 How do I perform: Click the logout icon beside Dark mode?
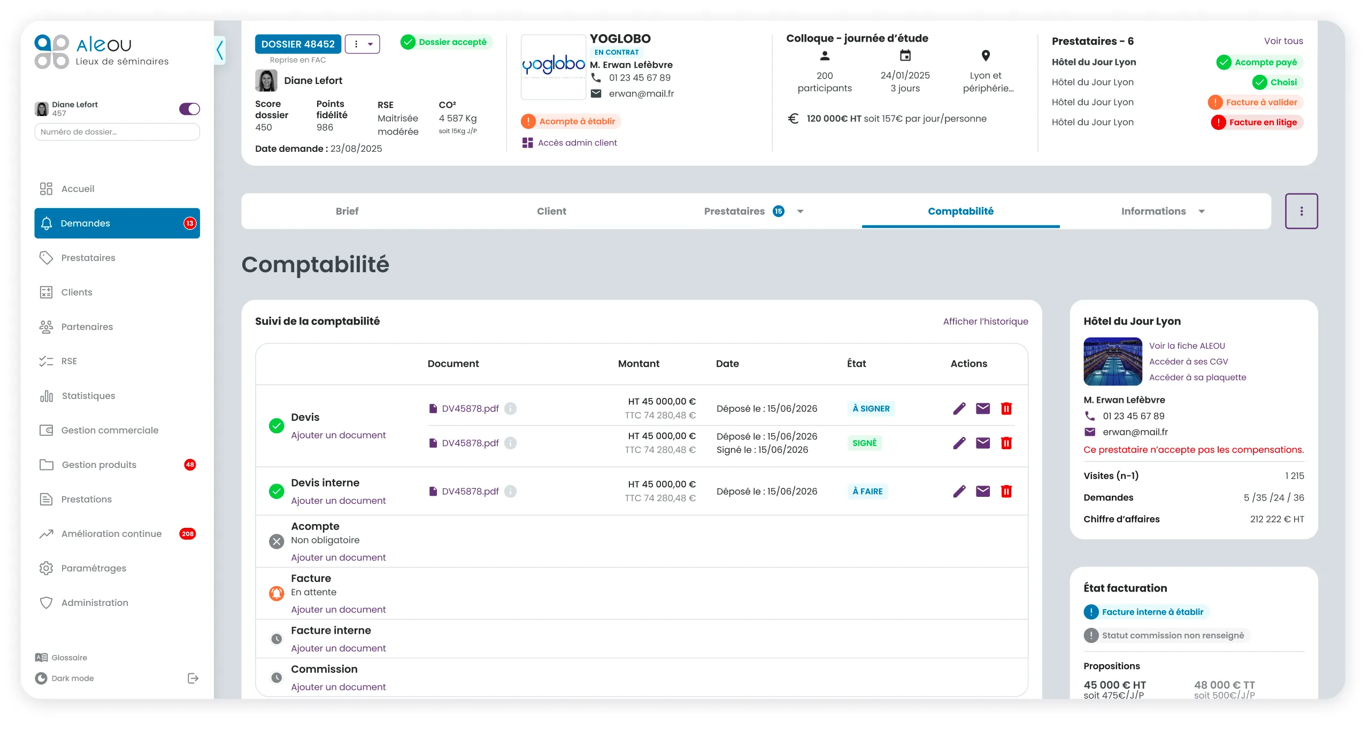(193, 678)
